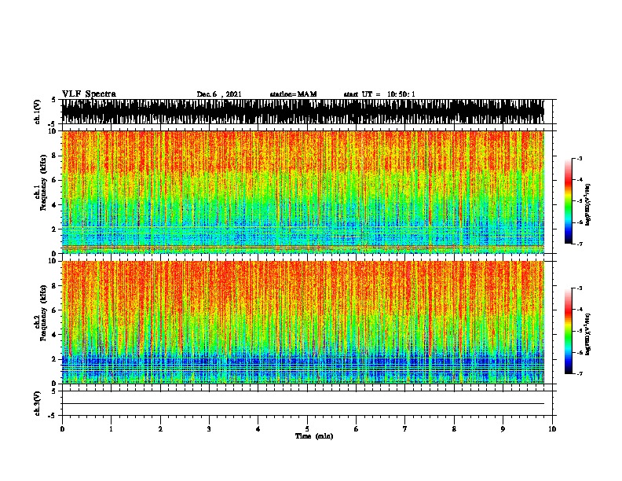Click the "ch.1(V)" axis label
Screen dimensions: 622x481
(x=38, y=112)
